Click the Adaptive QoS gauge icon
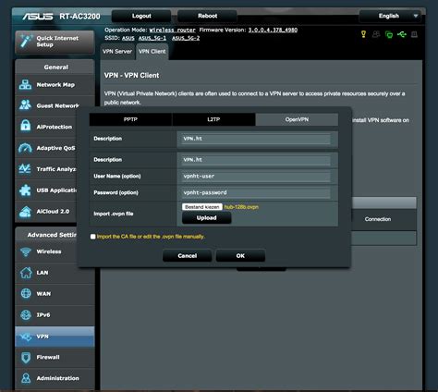 pyautogui.click(x=25, y=148)
